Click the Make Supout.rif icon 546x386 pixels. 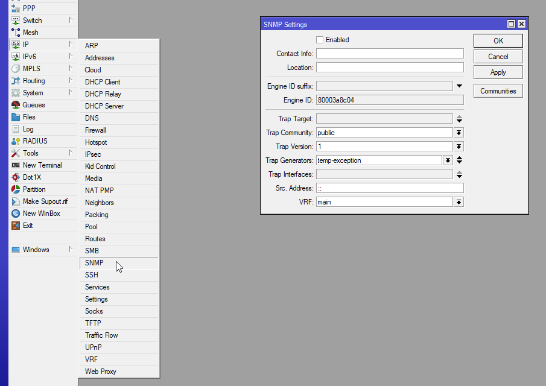point(16,201)
